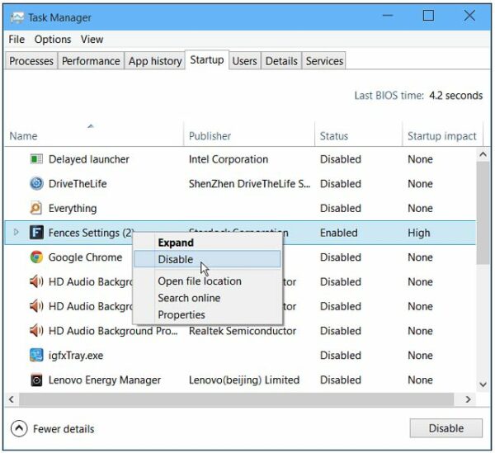The image size is (495, 453).
Task: Click the horizontal scrollbar left arrow
Action: 12,399
